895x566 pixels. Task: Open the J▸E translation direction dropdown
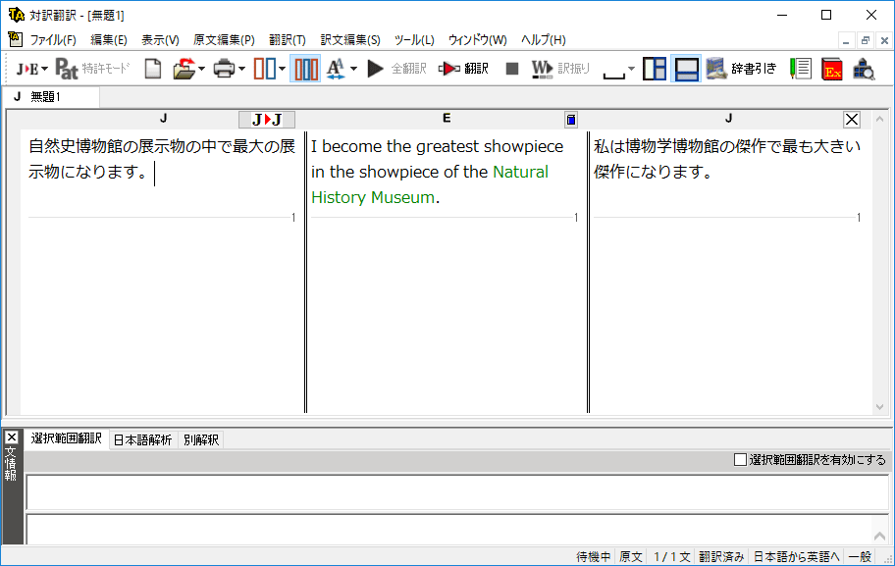[x=32, y=69]
